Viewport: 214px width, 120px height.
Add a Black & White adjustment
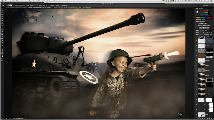tap(203, 26)
